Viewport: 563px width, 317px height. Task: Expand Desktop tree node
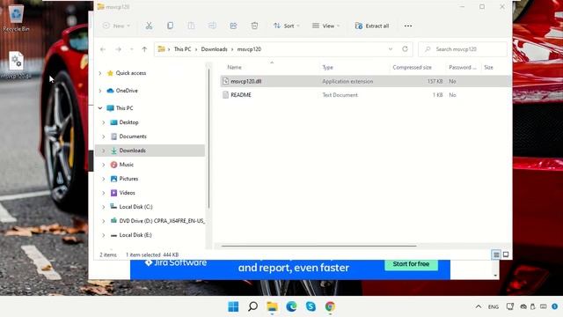[104, 122]
